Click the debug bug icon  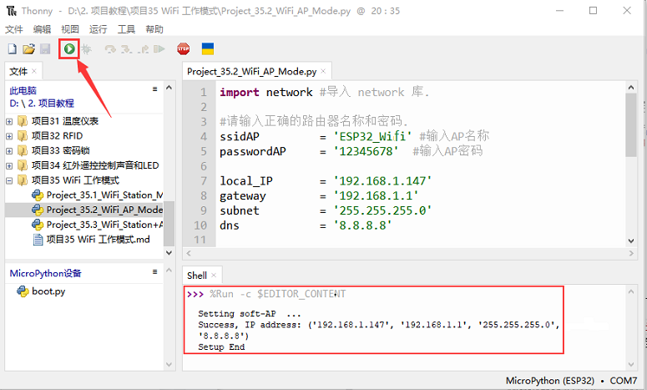[x=86, y=49]
